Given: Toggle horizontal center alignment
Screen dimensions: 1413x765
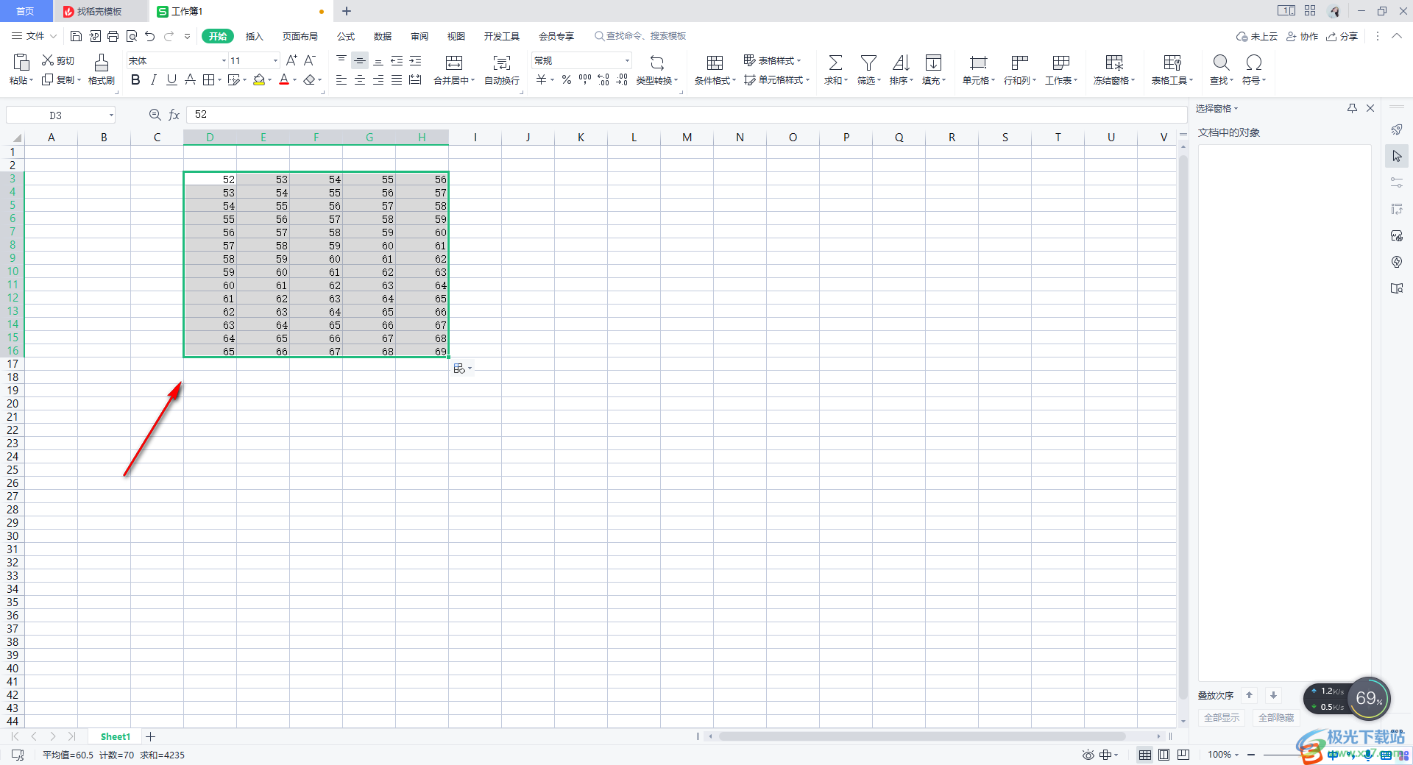Looking at the screenshot, I should pyautogui.click(x=360, y=79).
